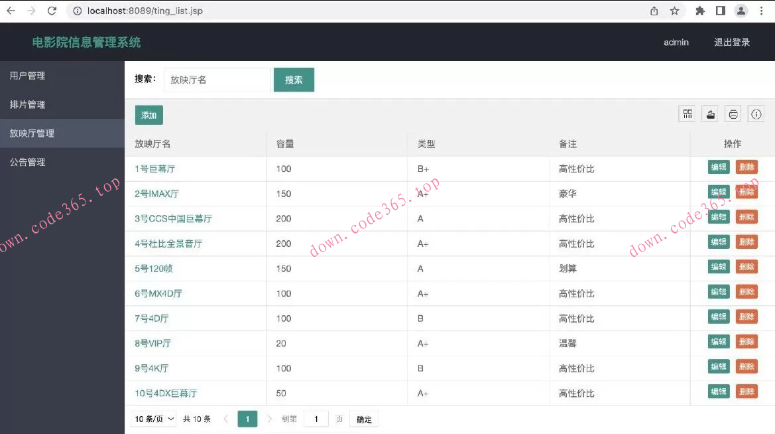Delete the 10号4DX巨幕厅 row
Screen dimensions: 775x434
pyautogui.click(x=746, y=392)
